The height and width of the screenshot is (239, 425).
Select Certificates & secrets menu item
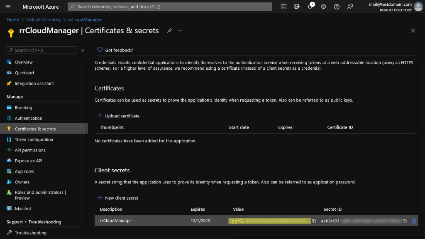tap(44, 129)
